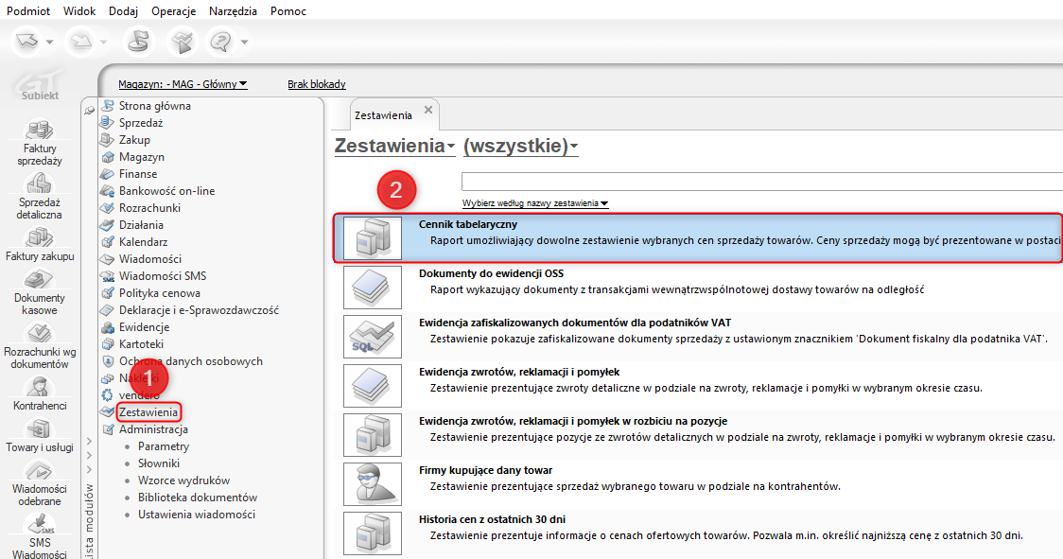This screenshot has height=559, width=1063.
Task: Click the pin icon of the module list
Action: 89,110
